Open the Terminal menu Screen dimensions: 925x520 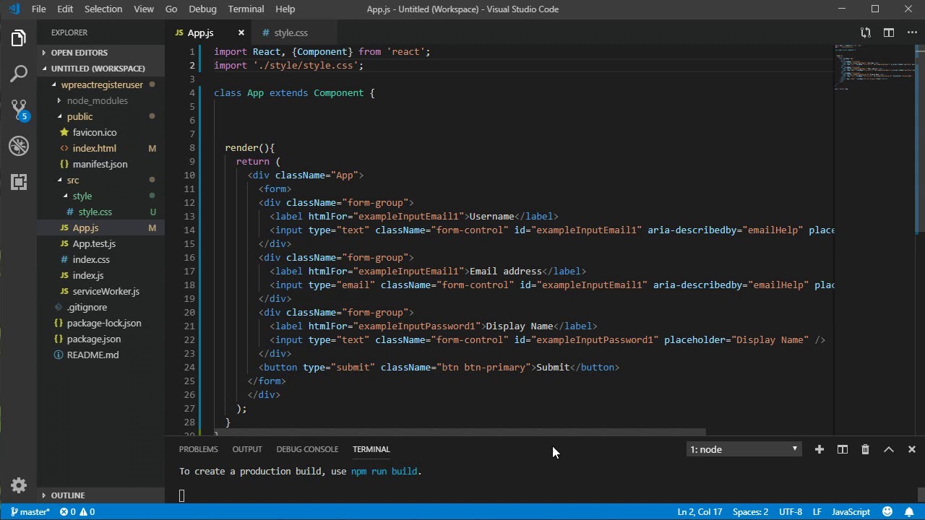[246, 9]
